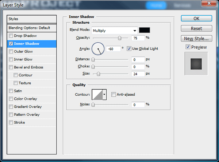Viewport: 219px width, 162px height.
Task: Select the Inner Glow style label
Action: 23,59
